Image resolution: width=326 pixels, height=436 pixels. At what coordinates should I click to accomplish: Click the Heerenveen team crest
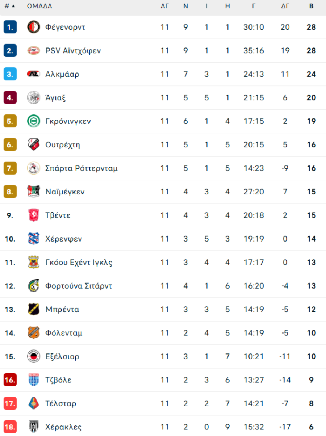[34, 239]
